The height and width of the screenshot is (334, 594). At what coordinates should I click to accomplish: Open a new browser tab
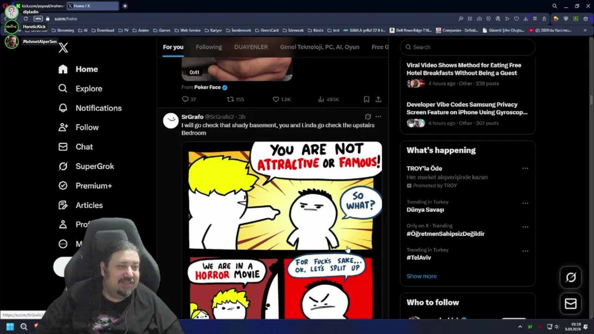[x=125, y=6]
